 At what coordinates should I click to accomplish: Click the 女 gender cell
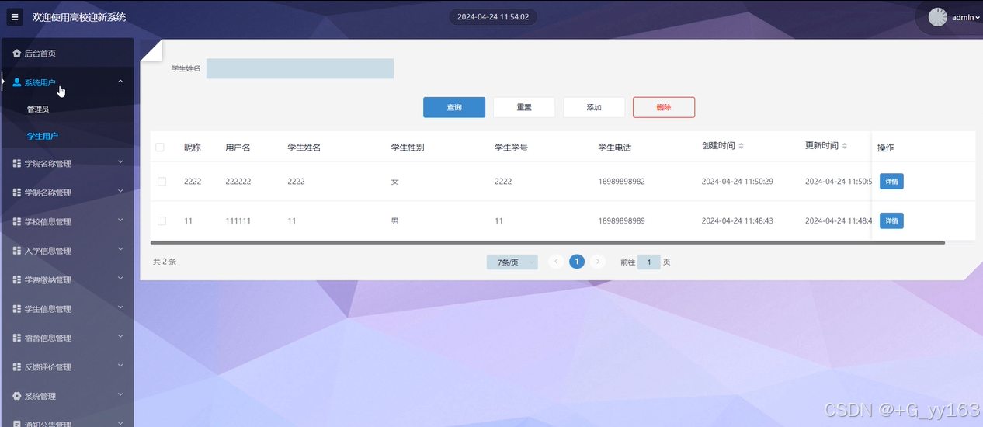pyautogui.click(x=394, y=182)
